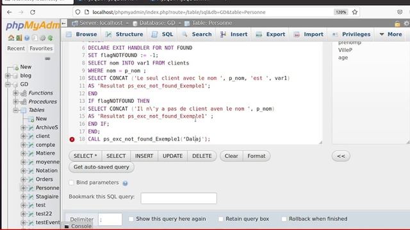Click the Procedures gears icon
The image size is (410, 230).
24,102
